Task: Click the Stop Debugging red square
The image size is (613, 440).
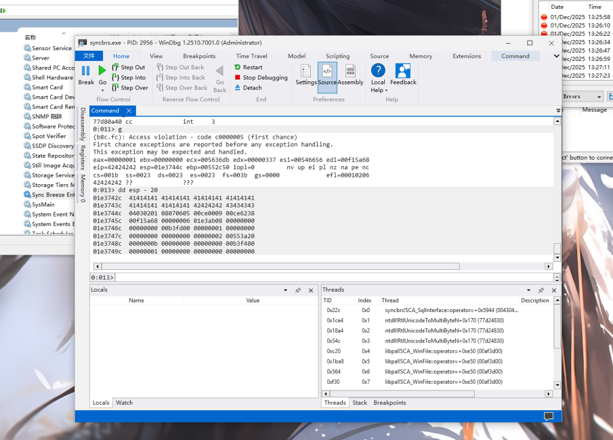Action: coord(238,78)
